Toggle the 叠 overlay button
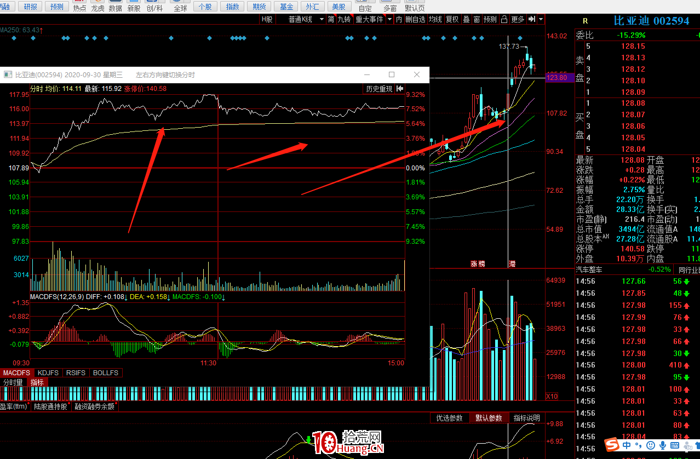Screen dimensions: 700x459 467,19
